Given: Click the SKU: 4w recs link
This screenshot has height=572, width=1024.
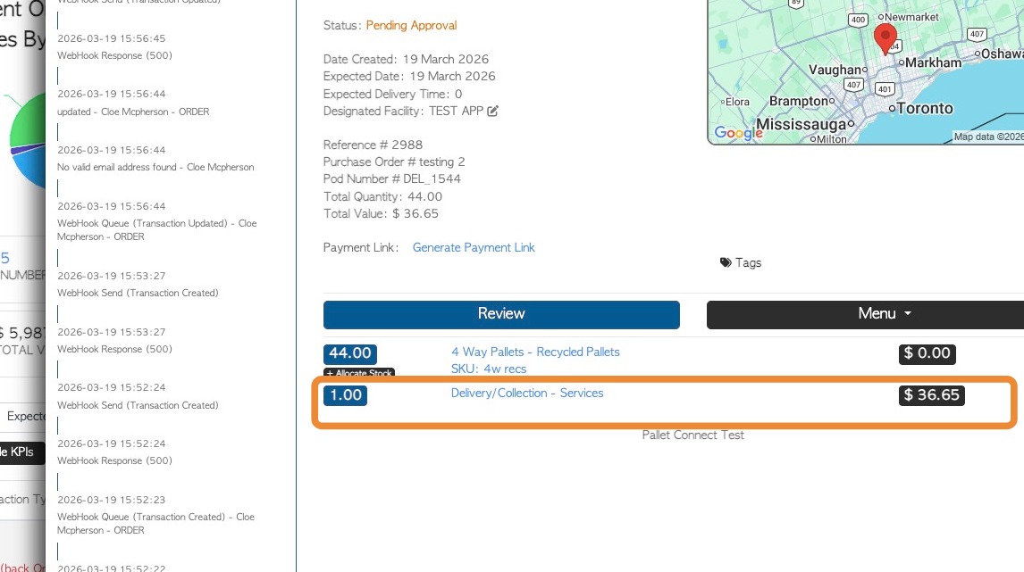Looking at the screenshot, I should [489, 369].
